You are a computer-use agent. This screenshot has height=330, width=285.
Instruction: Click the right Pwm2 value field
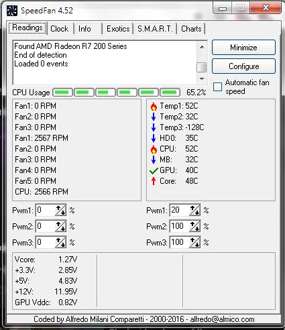click(x=180, y=226)
